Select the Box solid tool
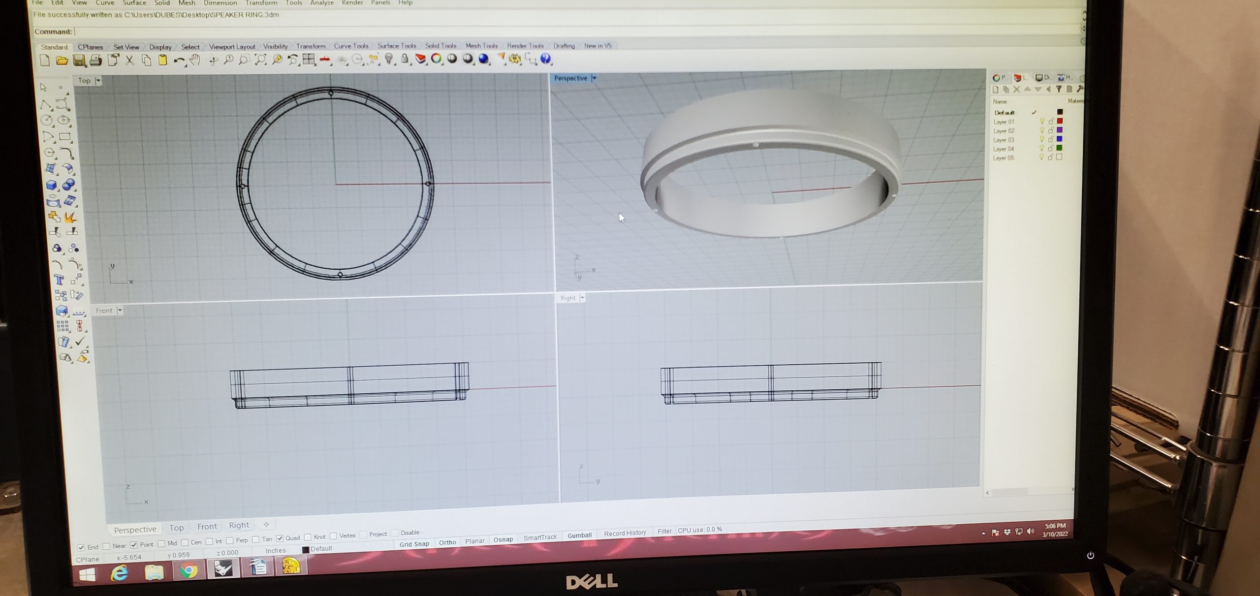The width and height of the screenshot is (1260, 596). [51, 185]
